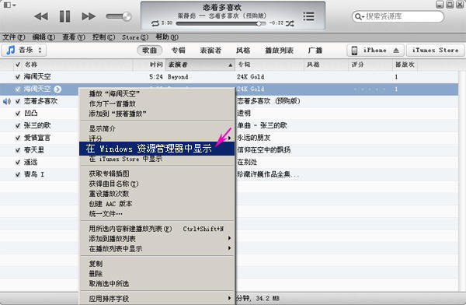The image size is (466, 305).
Task: Uncheck 凹凸 song checkbox
Action: 18,114
